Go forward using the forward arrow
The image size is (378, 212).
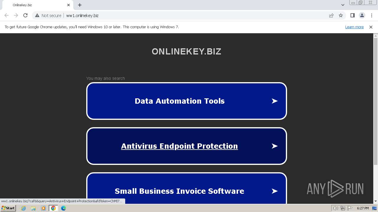pos(16,15)
